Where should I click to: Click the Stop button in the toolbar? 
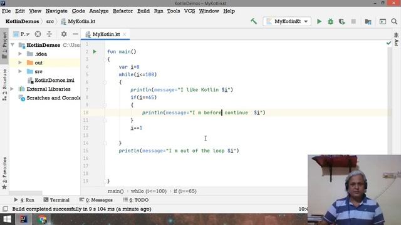pos(353,21)
